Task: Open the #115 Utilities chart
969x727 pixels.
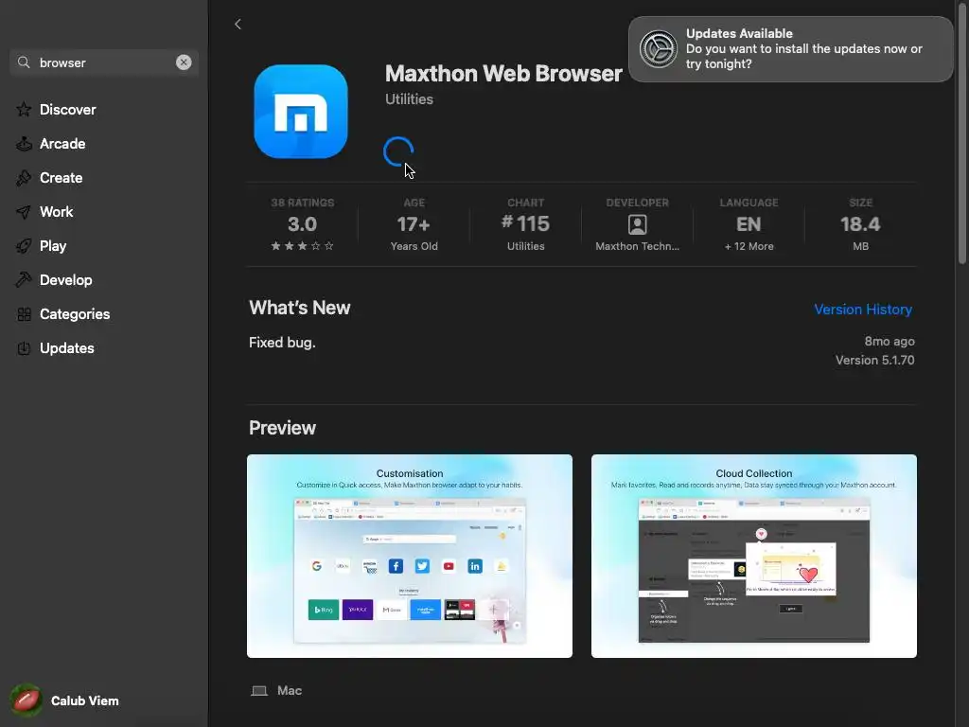Action: [x=526, y=223]
